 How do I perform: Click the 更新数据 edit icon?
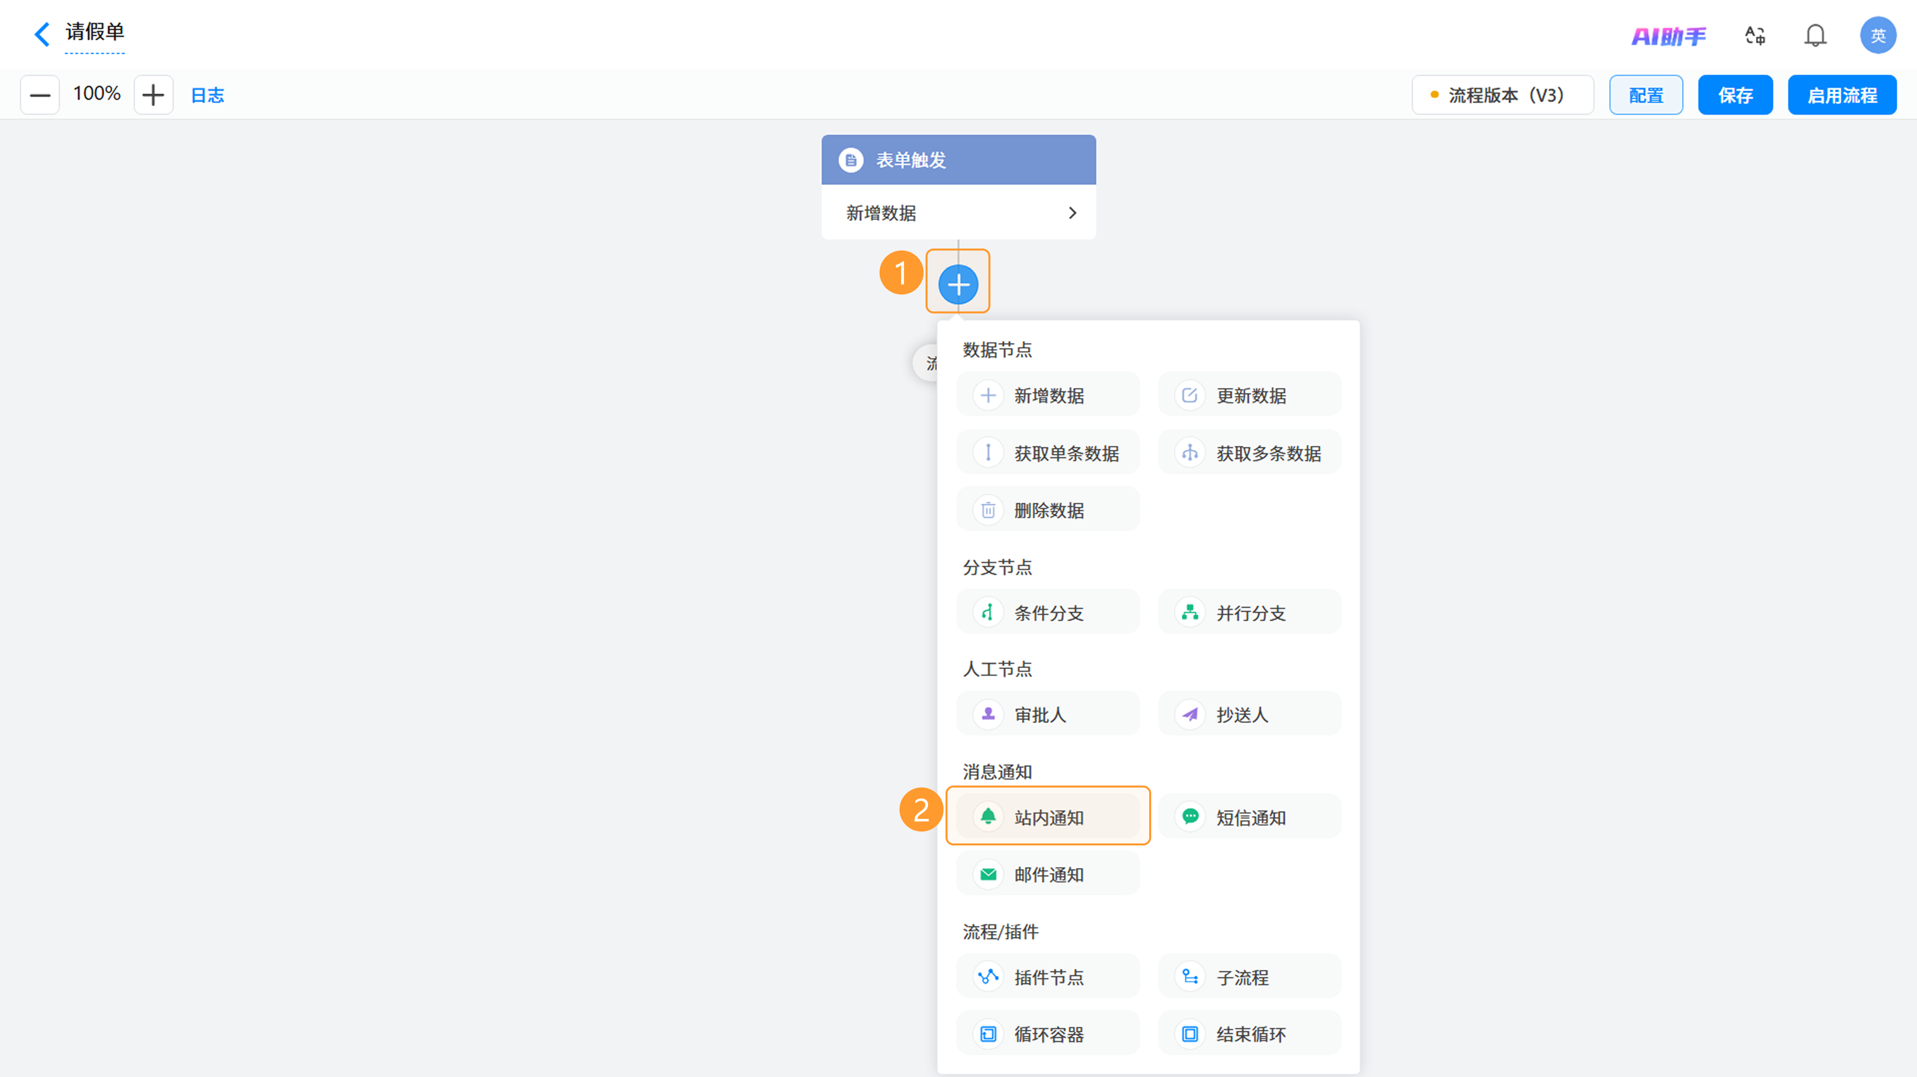tap(1189, 395)
